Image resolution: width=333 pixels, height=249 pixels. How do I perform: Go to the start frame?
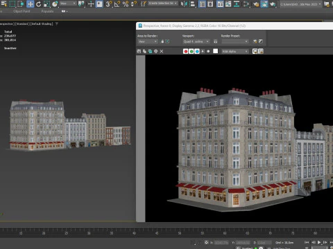click(x=307, y=242)
